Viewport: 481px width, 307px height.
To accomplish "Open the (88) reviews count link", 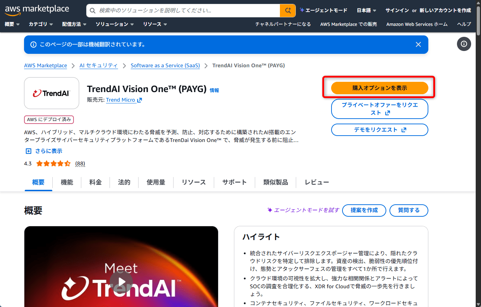I will pos(80,164).
